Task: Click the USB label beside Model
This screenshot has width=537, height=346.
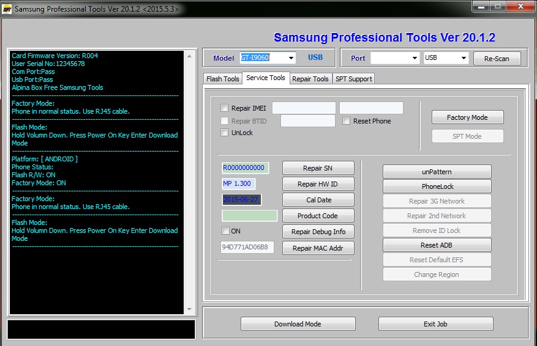Action: point(315,57)
